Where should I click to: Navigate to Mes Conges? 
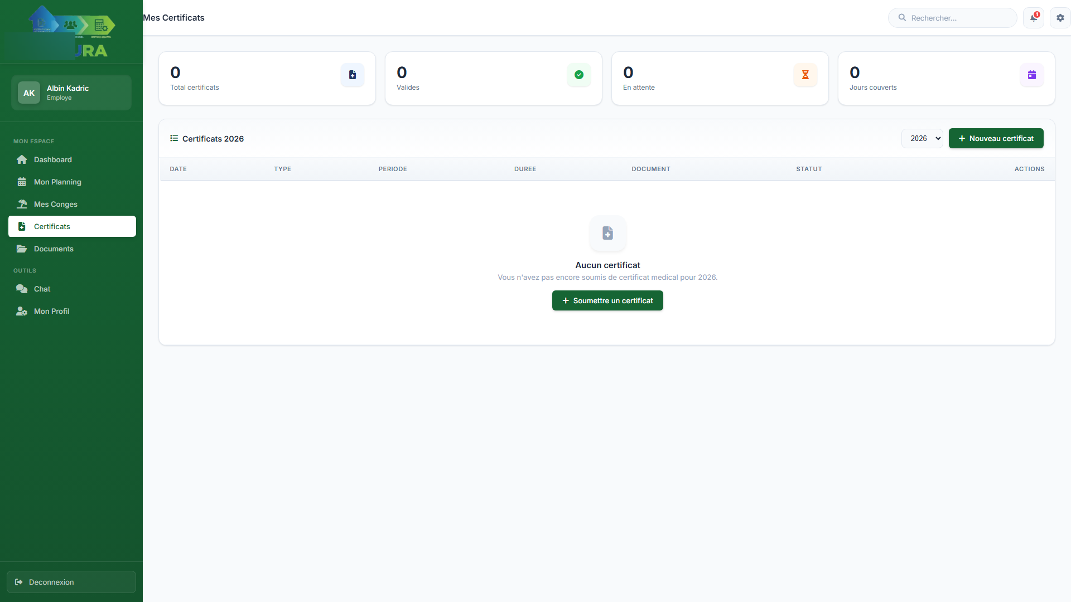pos(56,204)
